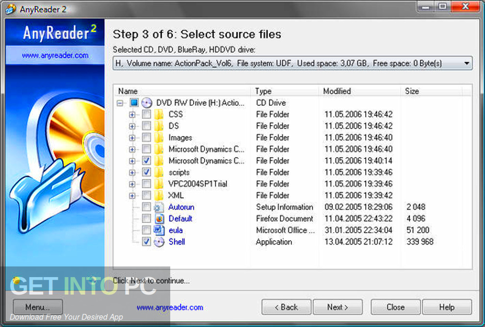Screen dimensions: 485x327
Task: Click the DS folder icon
Action: tap(159, 126)
